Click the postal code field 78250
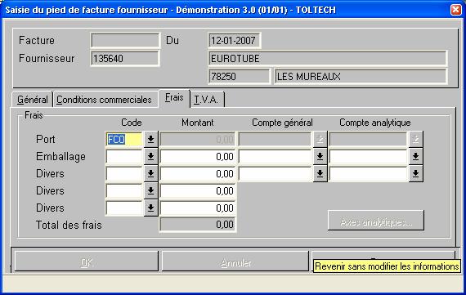The image size is (466, 295). pos(240,76)
